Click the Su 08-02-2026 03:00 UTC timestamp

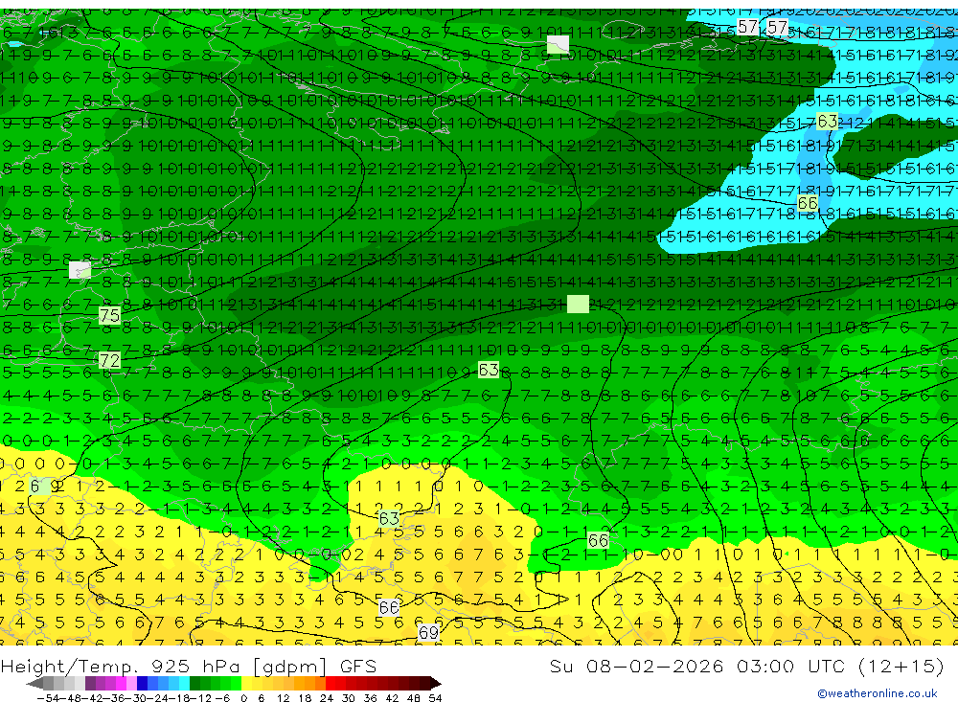[x=746, y=666]
